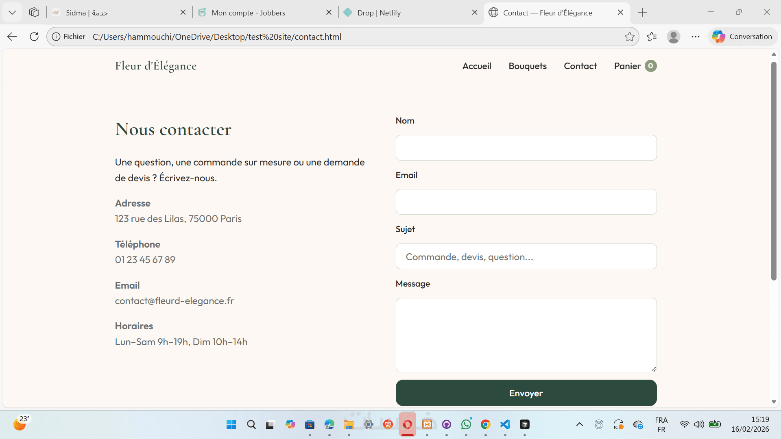
Task: Click into the Sujet input field
Action: pyautogui.click(x=526, y=256)
